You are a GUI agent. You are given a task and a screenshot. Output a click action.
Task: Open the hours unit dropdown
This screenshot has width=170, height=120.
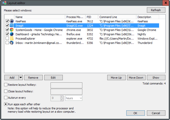pyautogui.click(x=74, y=98)
